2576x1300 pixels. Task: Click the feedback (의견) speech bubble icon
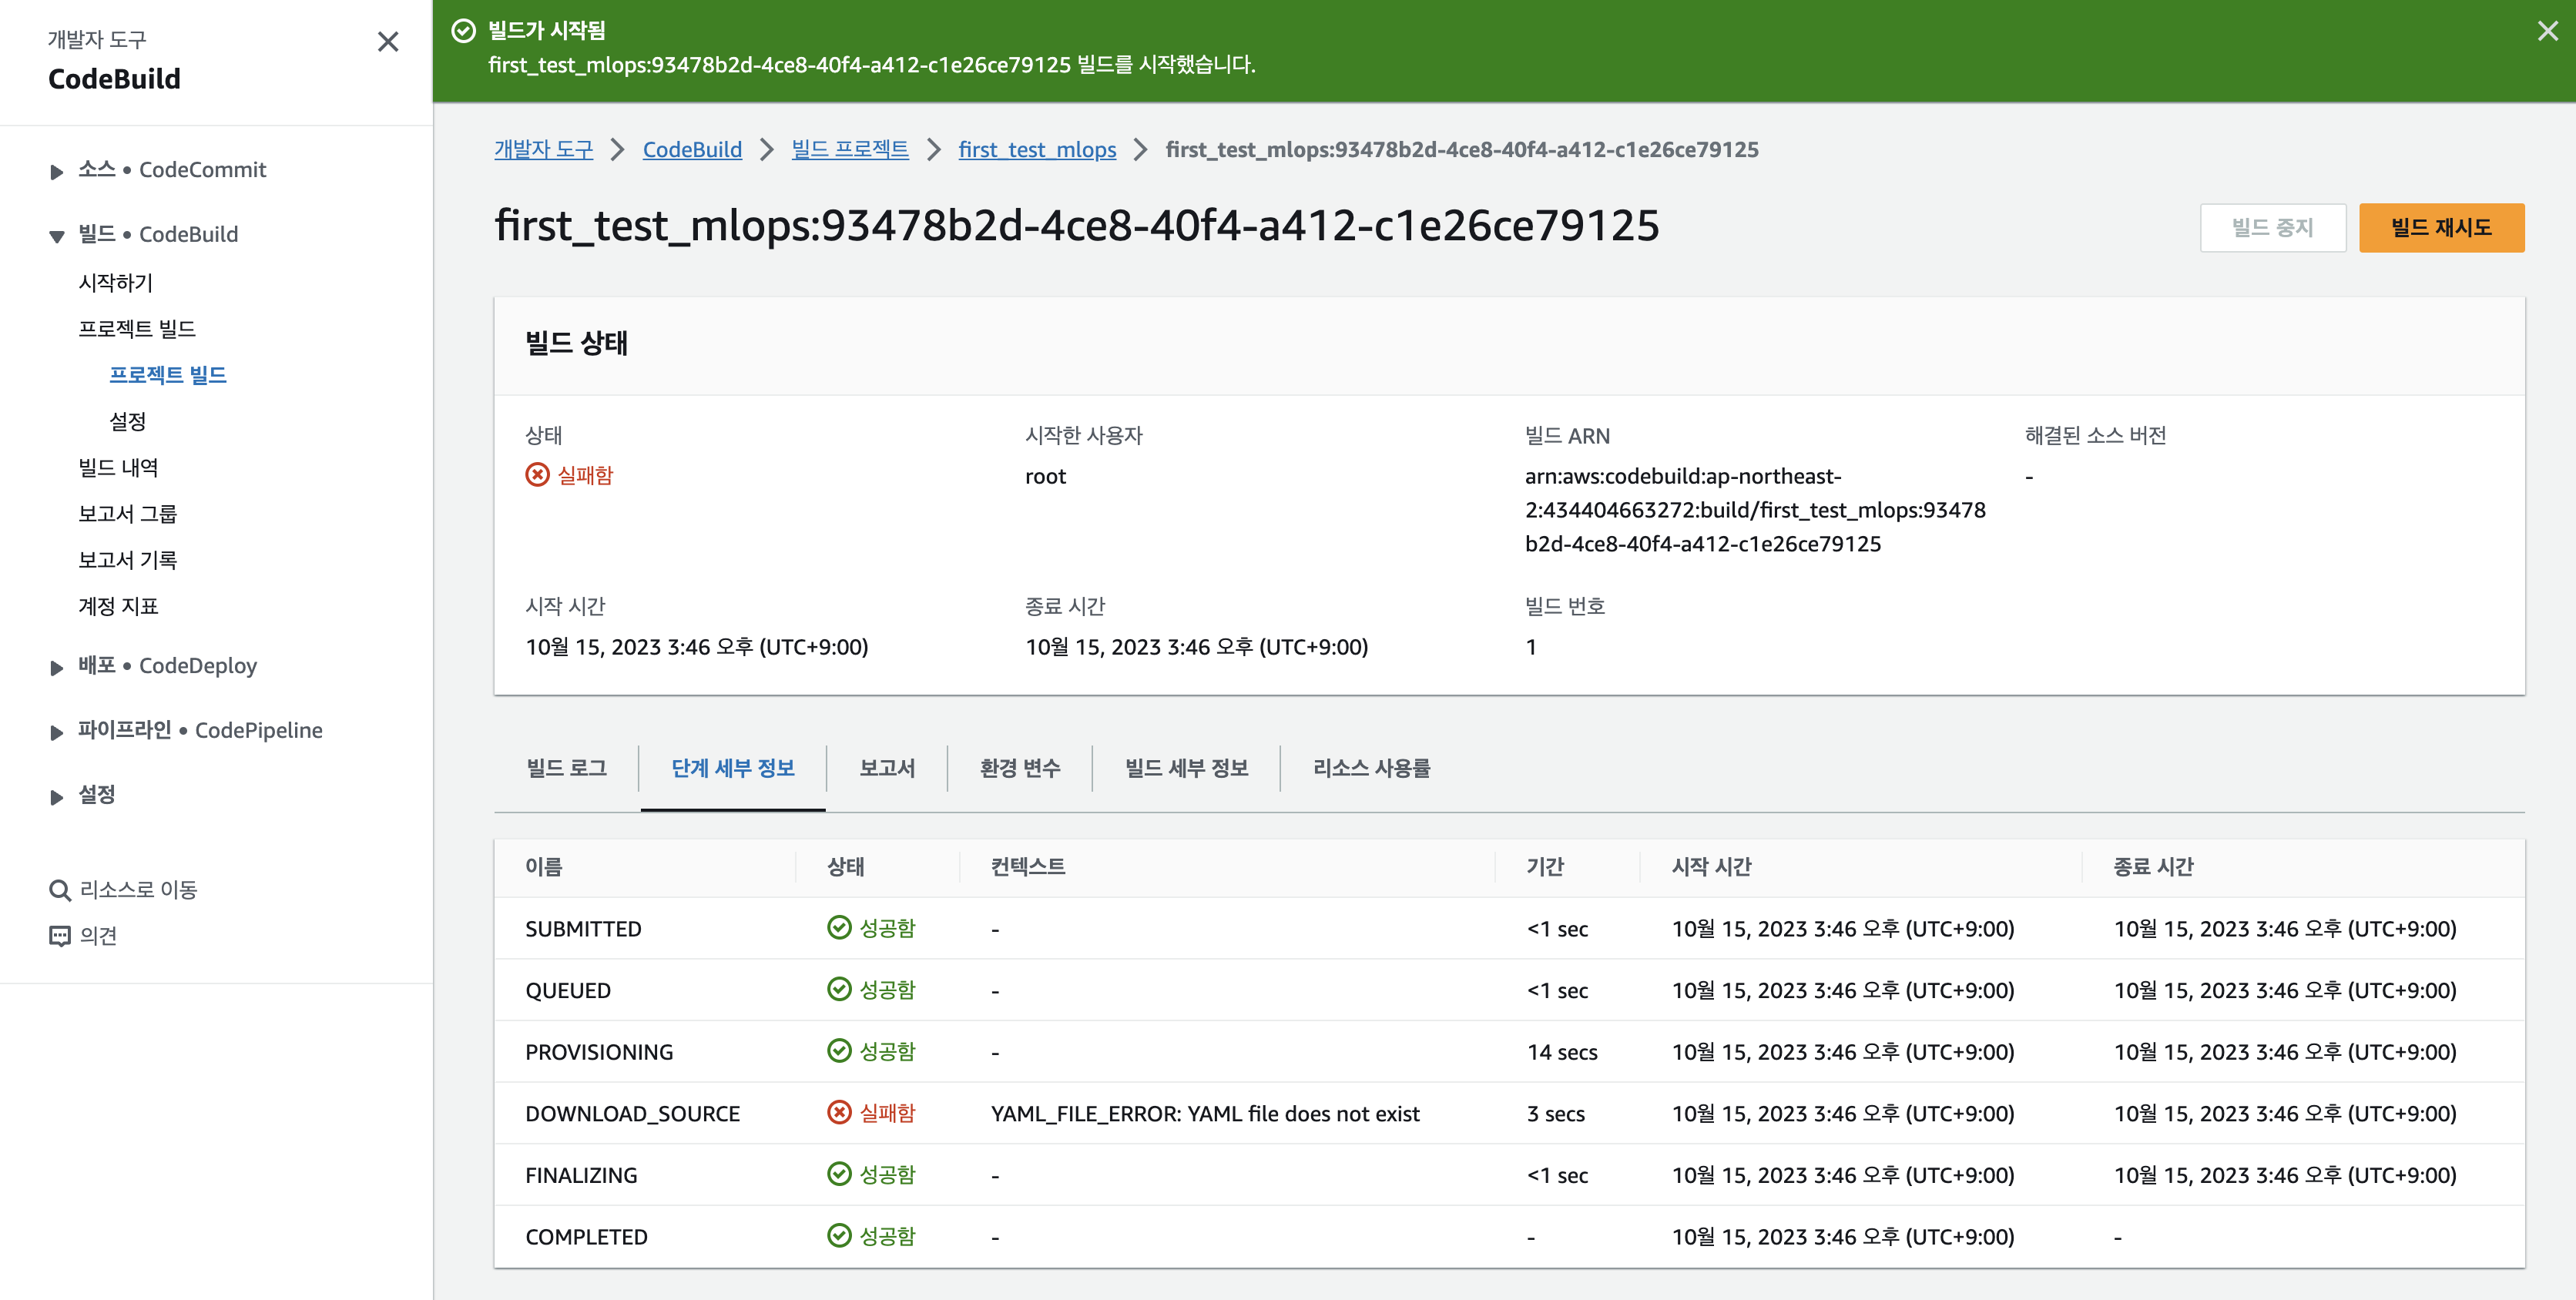[60, 936]
